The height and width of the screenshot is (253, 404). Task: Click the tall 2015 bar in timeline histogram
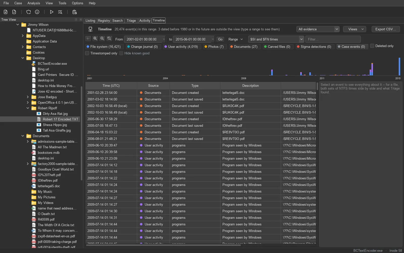399,67
